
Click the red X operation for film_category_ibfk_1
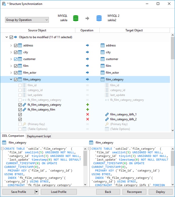(87, 114)
